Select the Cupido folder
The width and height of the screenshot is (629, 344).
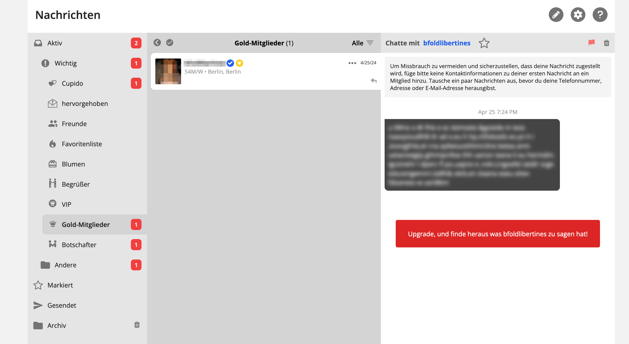[x=72, y=83]
